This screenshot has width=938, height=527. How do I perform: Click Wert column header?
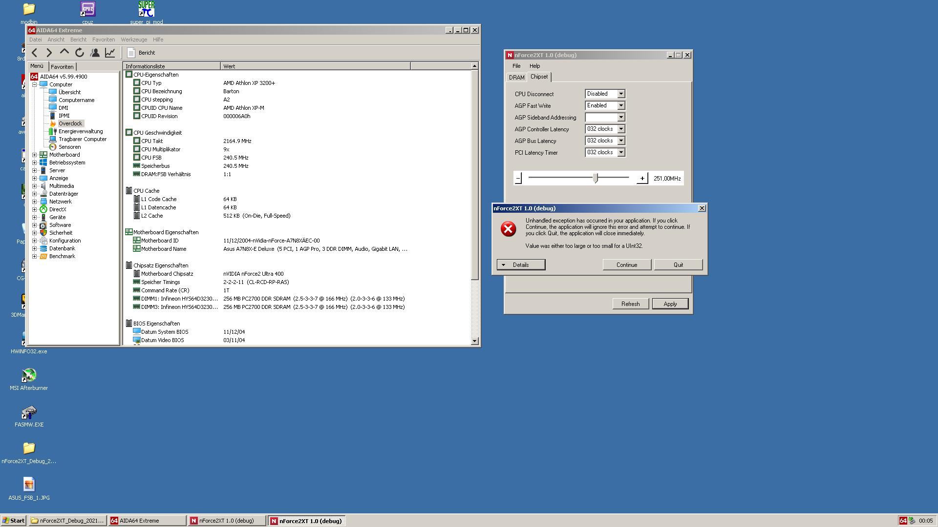pos(315,66)
